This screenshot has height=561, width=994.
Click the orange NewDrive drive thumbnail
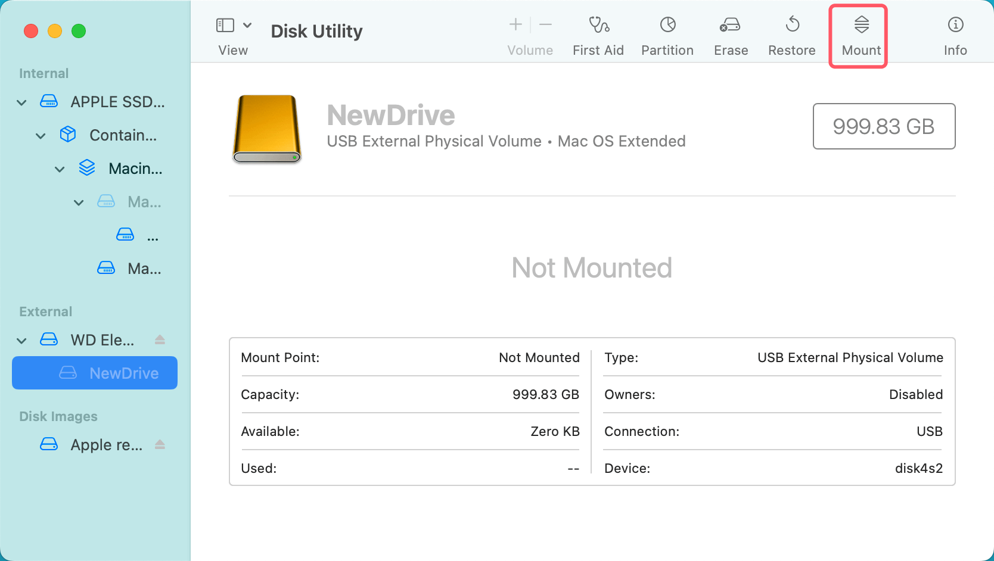[x=266, y=129]
